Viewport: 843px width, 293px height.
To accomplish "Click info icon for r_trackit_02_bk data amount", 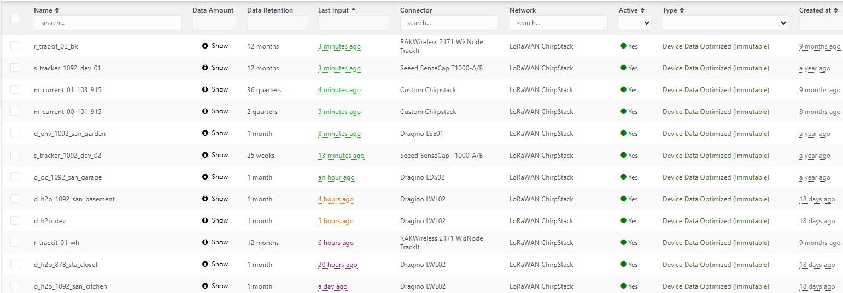I will 205,46.
